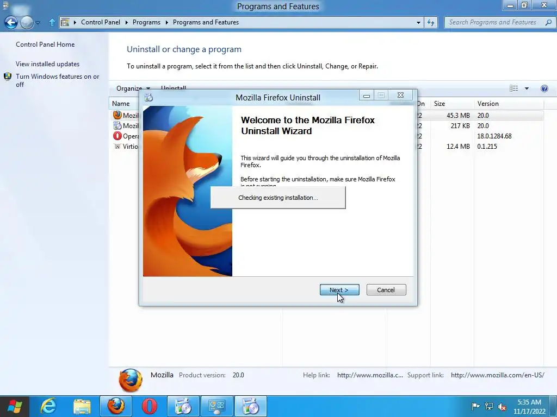Screen dimensions: 557x417
Task: Click the muted volume tray icon
Action: point(502,406)
